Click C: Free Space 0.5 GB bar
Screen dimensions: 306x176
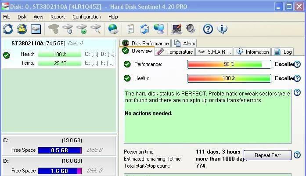(60, 150)
